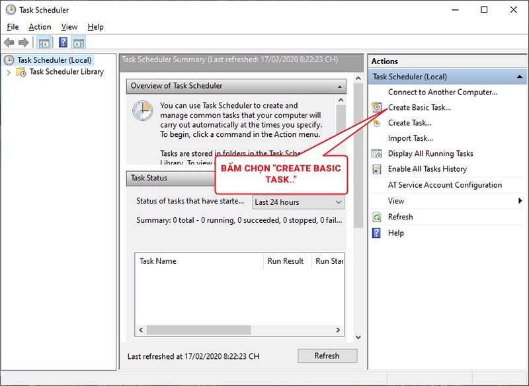The image size is (529, 386).
Task: Open the Last 24 hours dropdown
Action: click(x=298, y=202)
